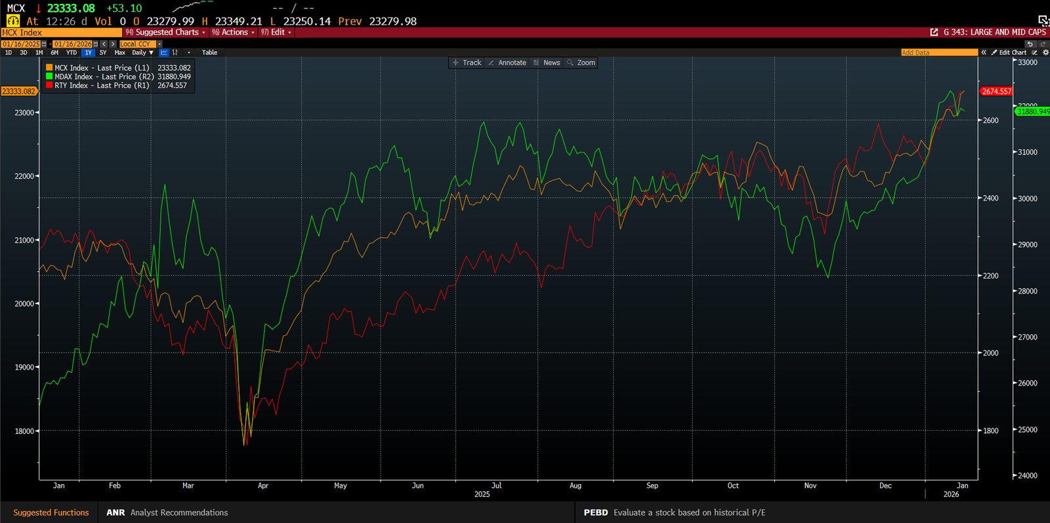Click the undo arrow icon
This screenshot has height=523, width=1050.
coord(1030,44)
